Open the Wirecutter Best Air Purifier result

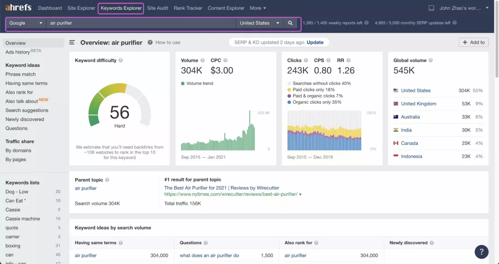(221, 188)
